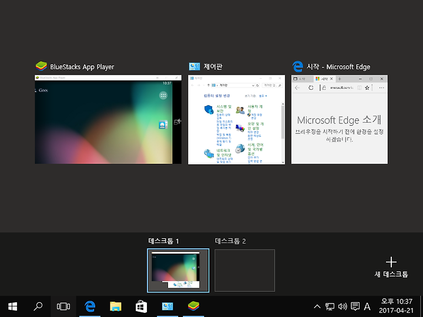Select 제어판 window preview
The width and height of the screenshot is (423, 317).
pos(236,120)
